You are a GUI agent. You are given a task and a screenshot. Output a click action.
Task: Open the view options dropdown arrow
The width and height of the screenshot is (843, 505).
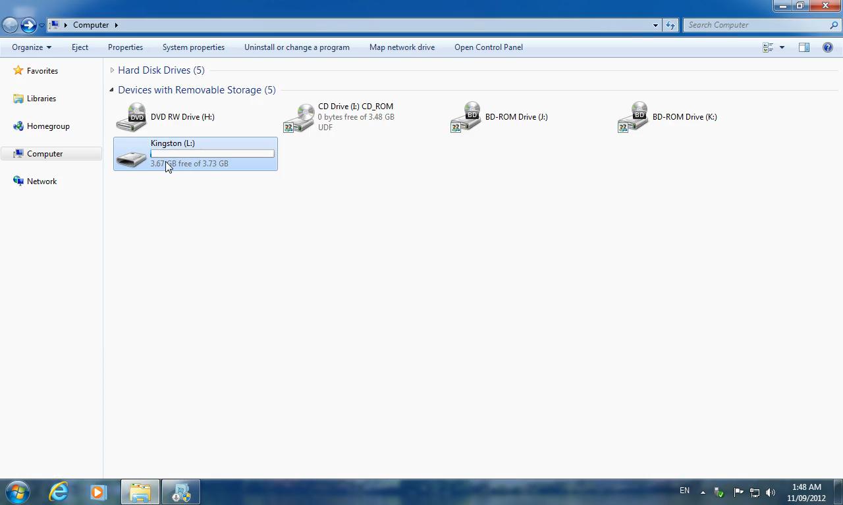[782, 47]
